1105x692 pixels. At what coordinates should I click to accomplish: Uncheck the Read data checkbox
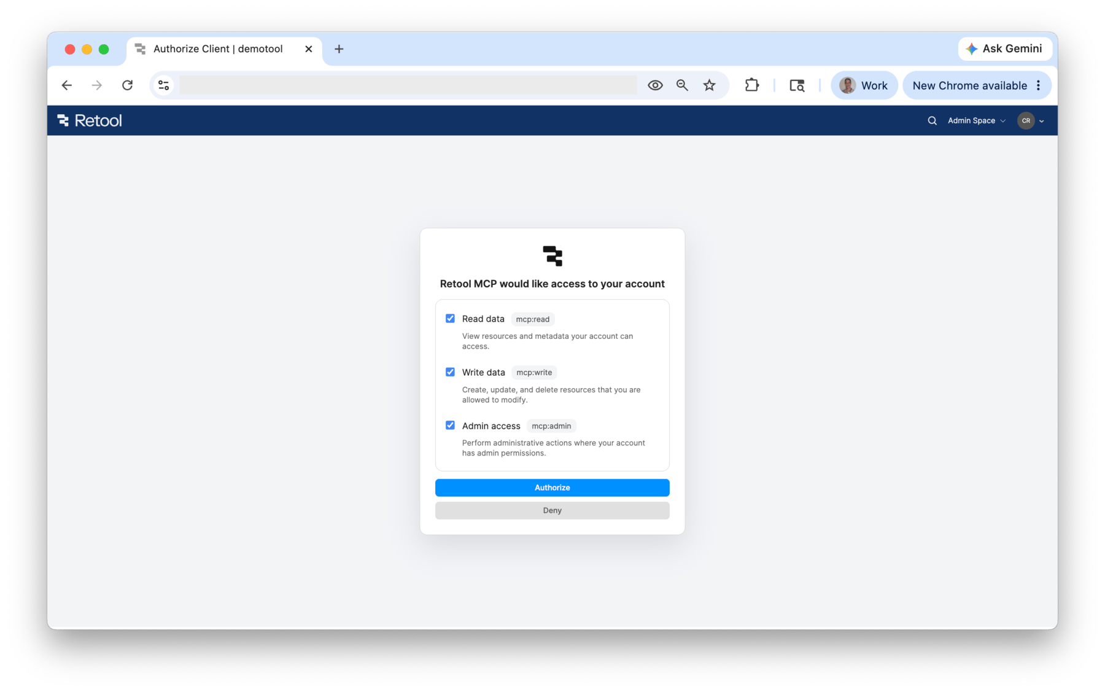(x=450, y=319)
